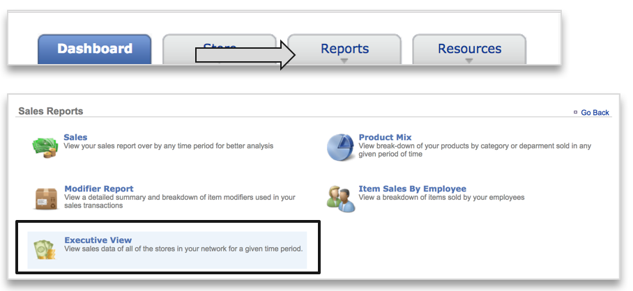Open Item Sales By Employee link
Image resolution: width=633 pixels, height=291 pixels.
click(412, 189)
